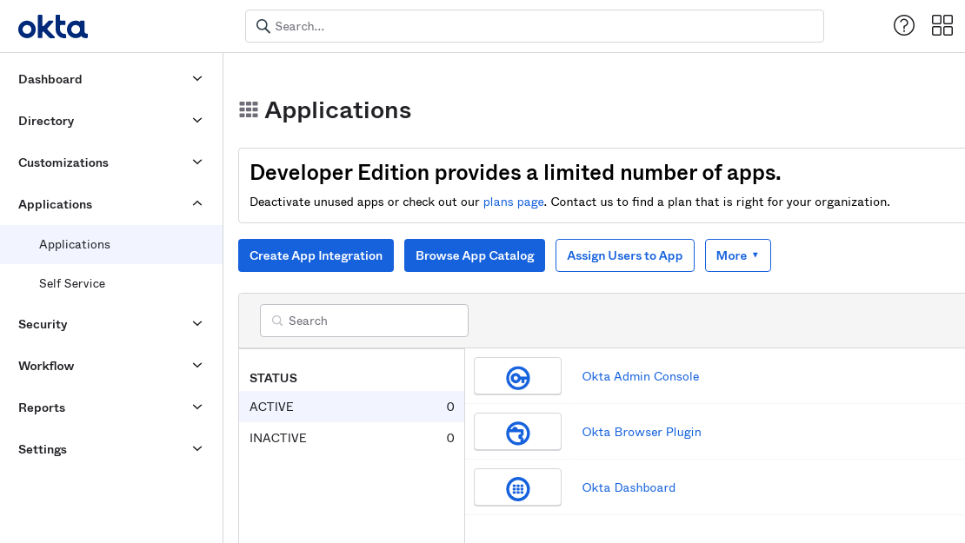965x543 pixels.
Task: Filter by INACTIVE status
Action: click(351, 438)
